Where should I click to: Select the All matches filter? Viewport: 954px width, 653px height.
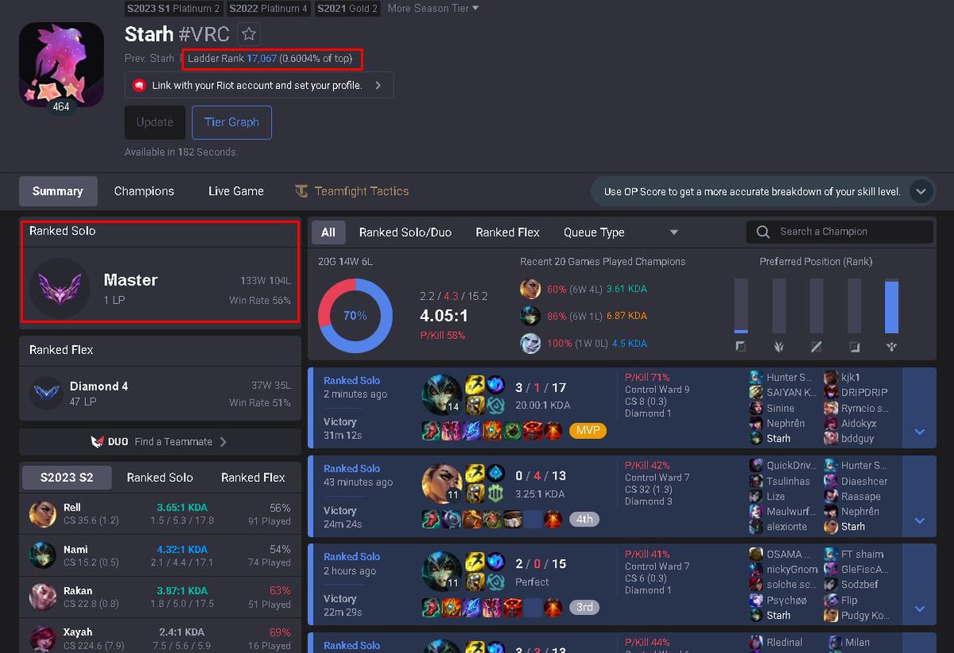[x=328, y=232]
